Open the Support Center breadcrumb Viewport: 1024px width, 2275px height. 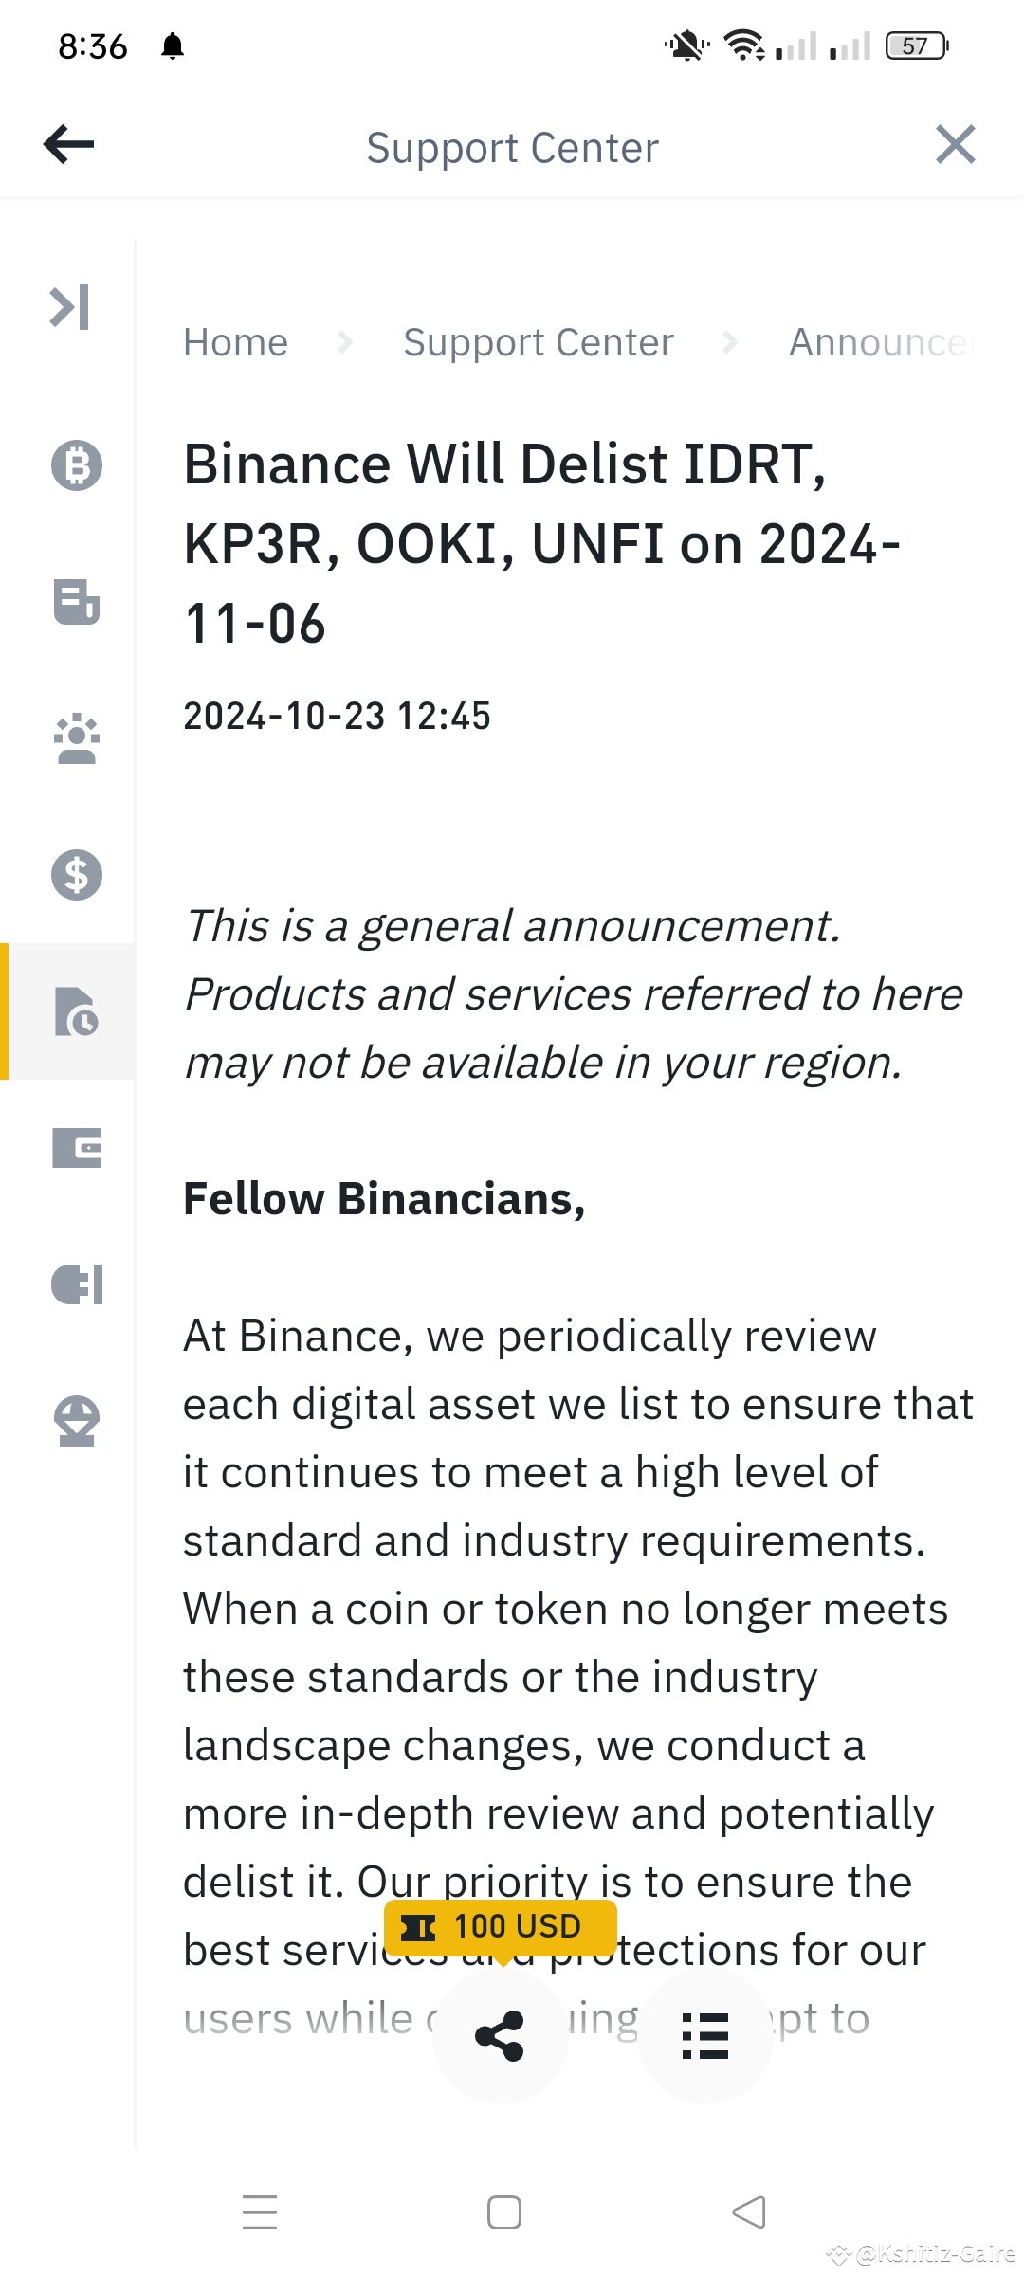(x=539, y=342)
